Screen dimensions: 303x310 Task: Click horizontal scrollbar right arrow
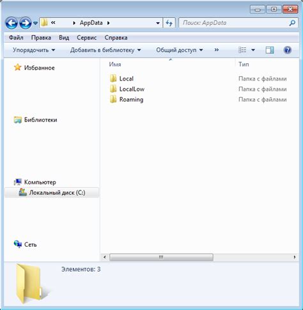tap(295, 257)
